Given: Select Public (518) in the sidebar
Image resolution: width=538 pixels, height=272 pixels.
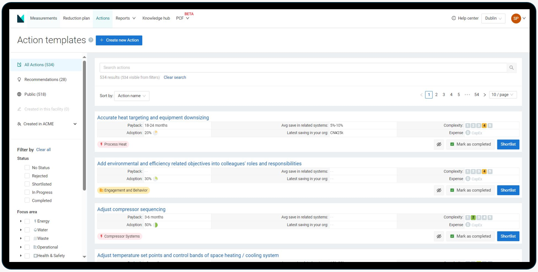Looking at the screenshot, I should [x=35, y=94].
